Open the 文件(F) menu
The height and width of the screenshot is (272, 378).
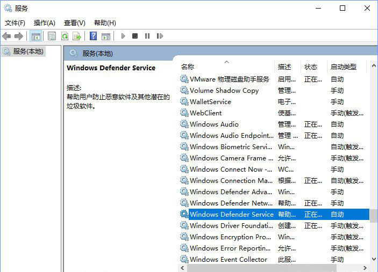click(x=15, y=23)
